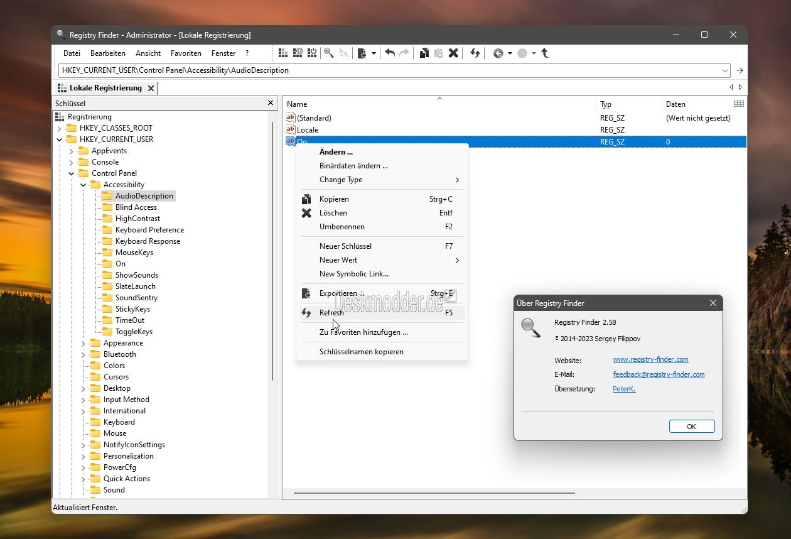Select Löschen in context menu

tap(382, 213)
